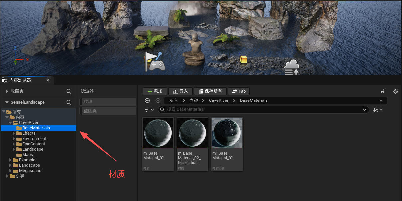Click the 添加 button

click(155, 91)
